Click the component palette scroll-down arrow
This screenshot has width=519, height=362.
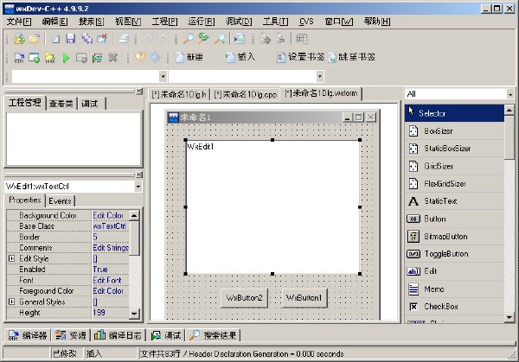tap(509, 317)
